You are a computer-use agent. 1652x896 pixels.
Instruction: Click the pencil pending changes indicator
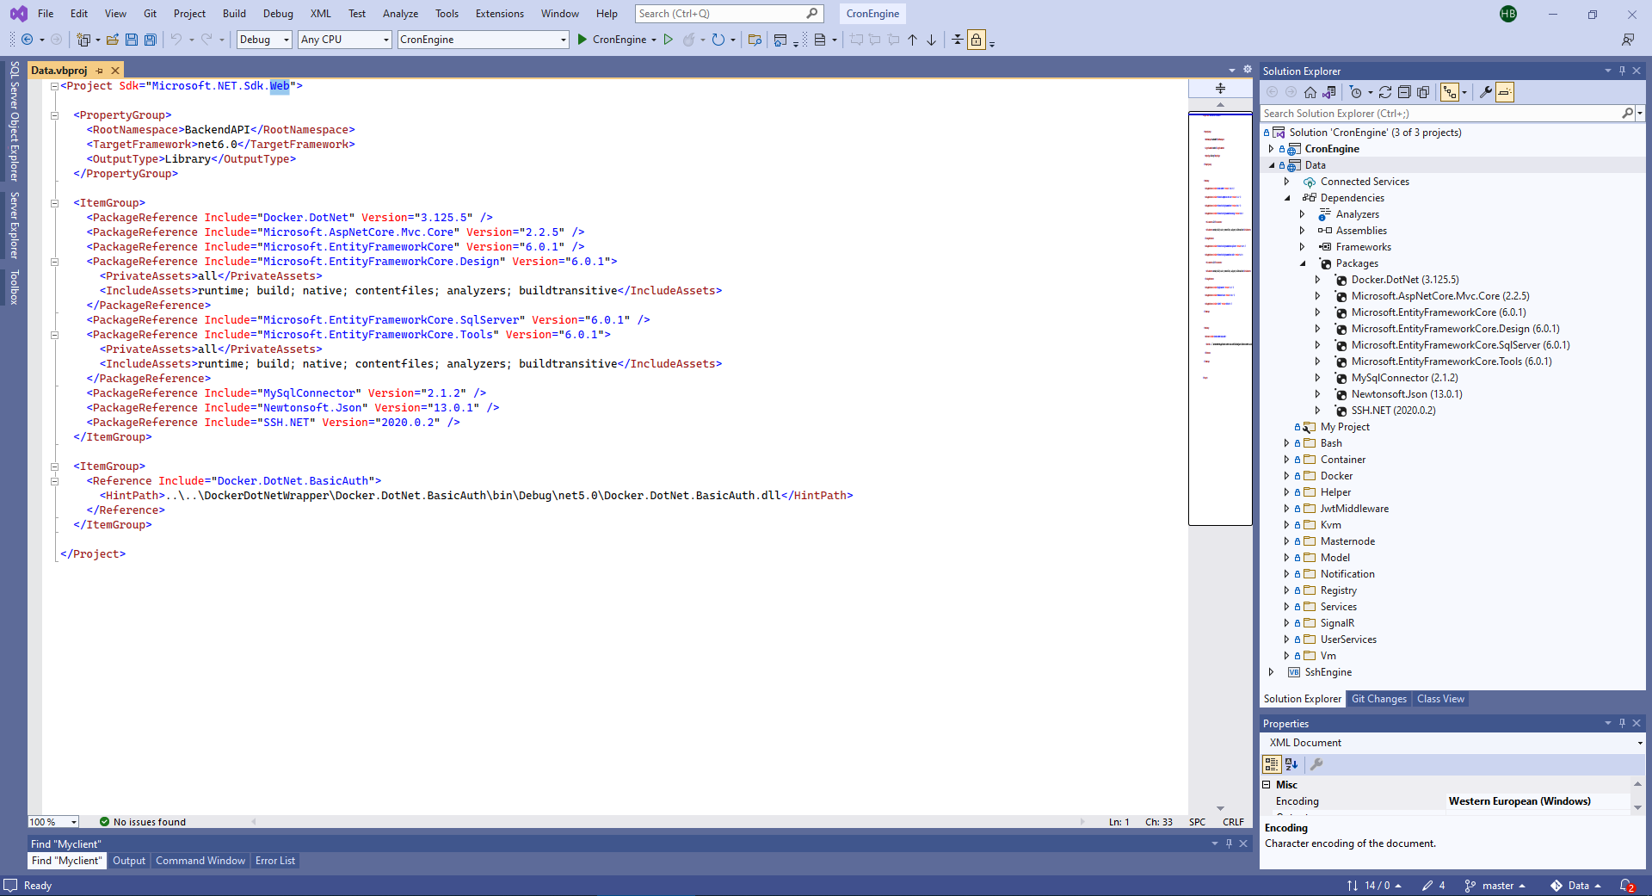[x=1433, y=886]
